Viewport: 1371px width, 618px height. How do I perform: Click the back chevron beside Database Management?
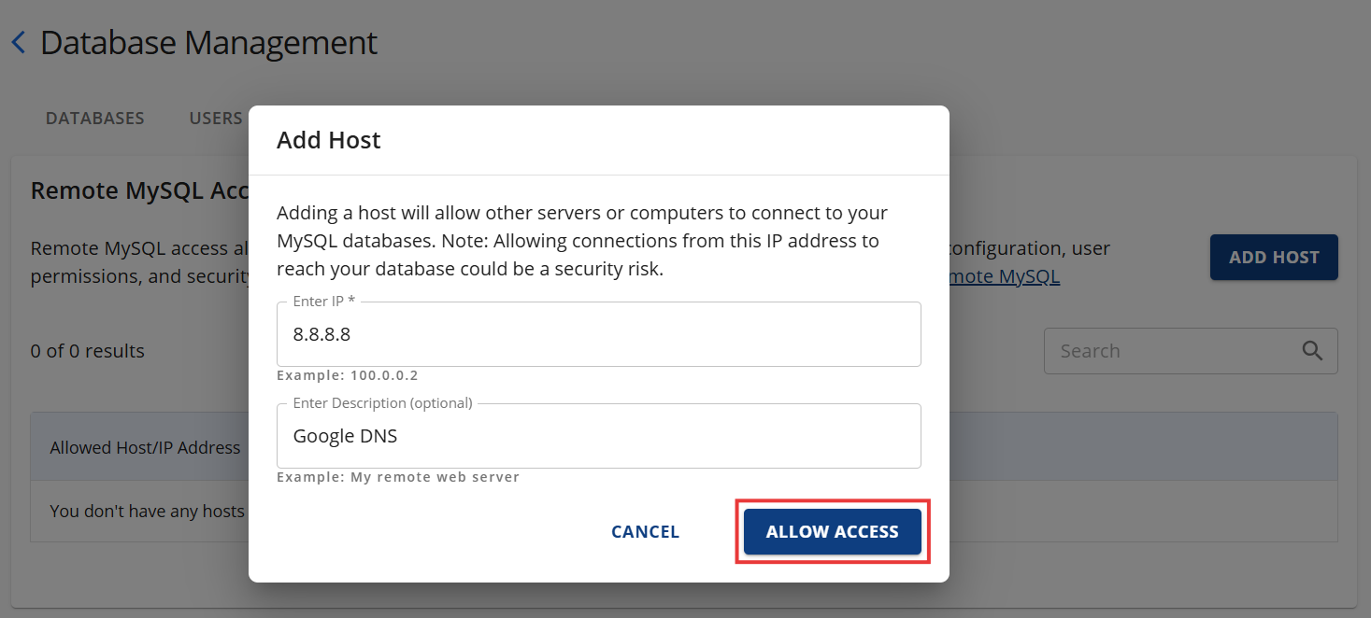19,43
